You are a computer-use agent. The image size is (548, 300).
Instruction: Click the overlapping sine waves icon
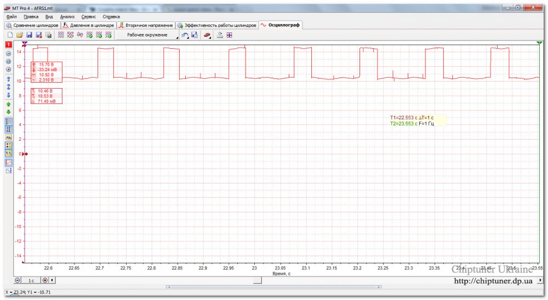(x=80, y=35)
